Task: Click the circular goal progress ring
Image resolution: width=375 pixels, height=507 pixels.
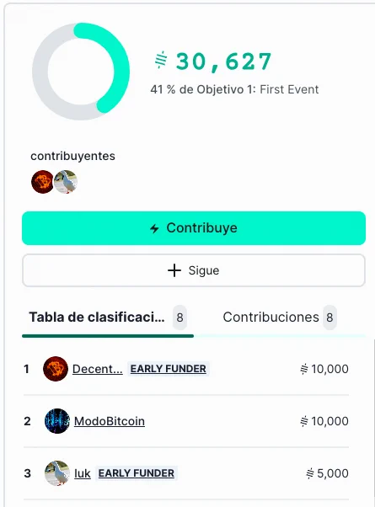Action: click(x=81, y=72)
